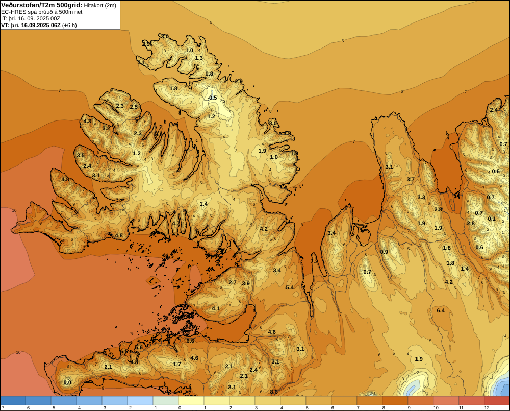The height and width of the screenshot is (411, 510).
Task: Click the '(+6 h)' forecast offset
Action: click(x=69, y=25)
